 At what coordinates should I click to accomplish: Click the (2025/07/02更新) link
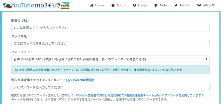point(81,80)
